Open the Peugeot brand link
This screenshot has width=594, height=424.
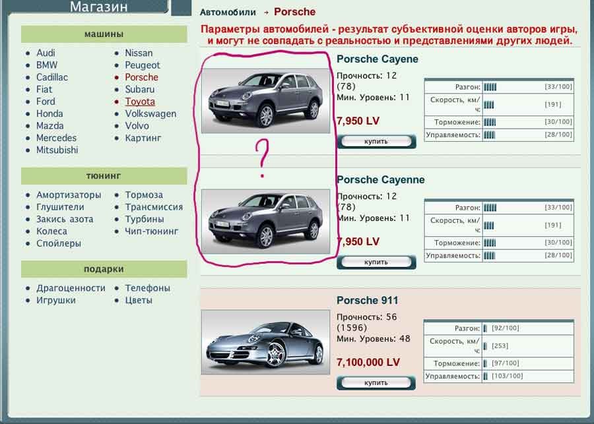coord(143,65)
